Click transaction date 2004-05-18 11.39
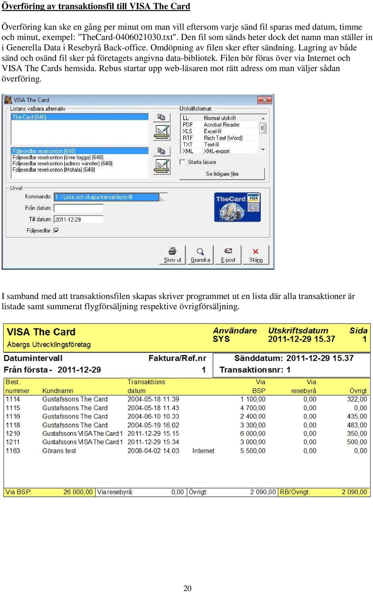 (153, 399)
